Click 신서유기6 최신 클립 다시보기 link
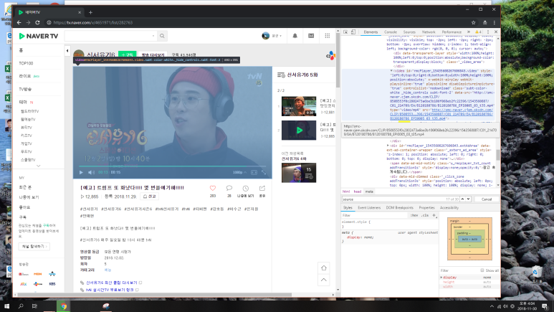Image resolution: width=554 pixels, height=312 pixels. click(112, 283)
